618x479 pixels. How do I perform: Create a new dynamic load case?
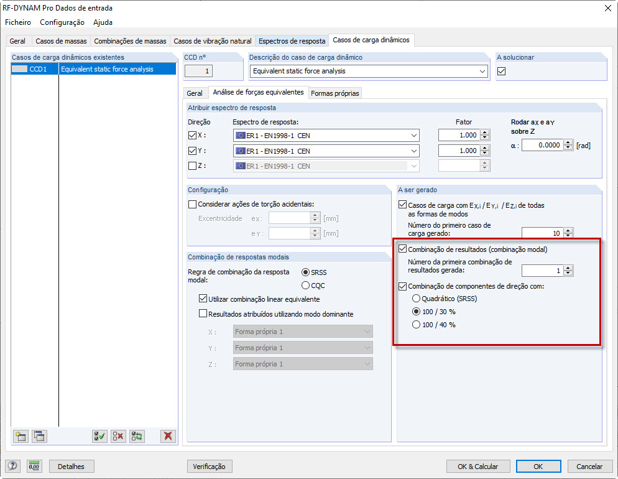(x=20, y=436)
